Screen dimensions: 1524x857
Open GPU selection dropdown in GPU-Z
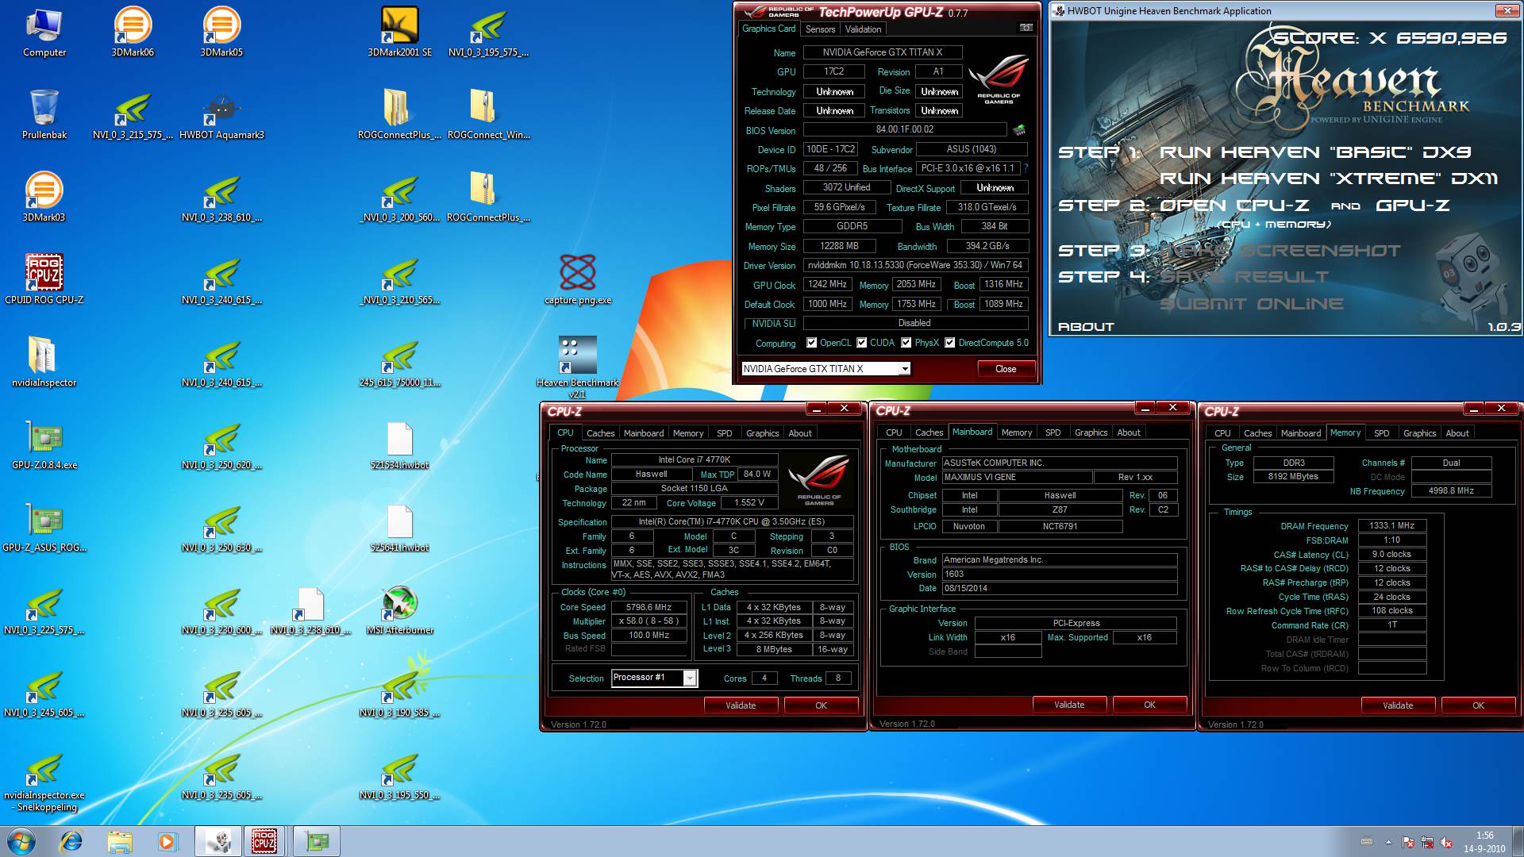(x=904, y=369)
